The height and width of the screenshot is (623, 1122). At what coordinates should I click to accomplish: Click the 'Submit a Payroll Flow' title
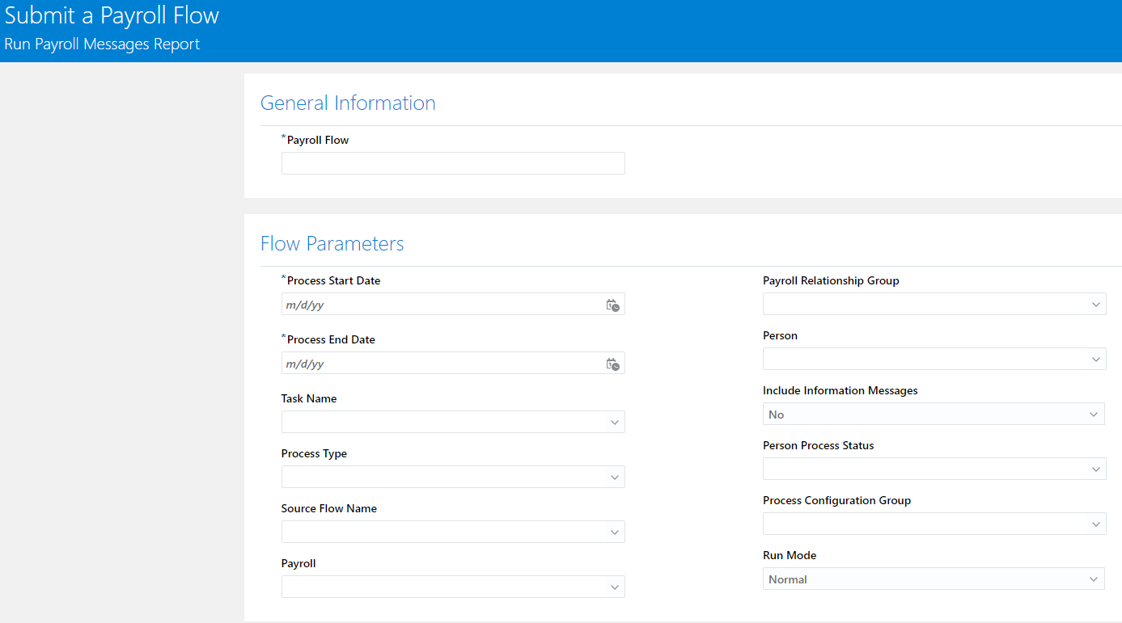click(x=112, y=15)
